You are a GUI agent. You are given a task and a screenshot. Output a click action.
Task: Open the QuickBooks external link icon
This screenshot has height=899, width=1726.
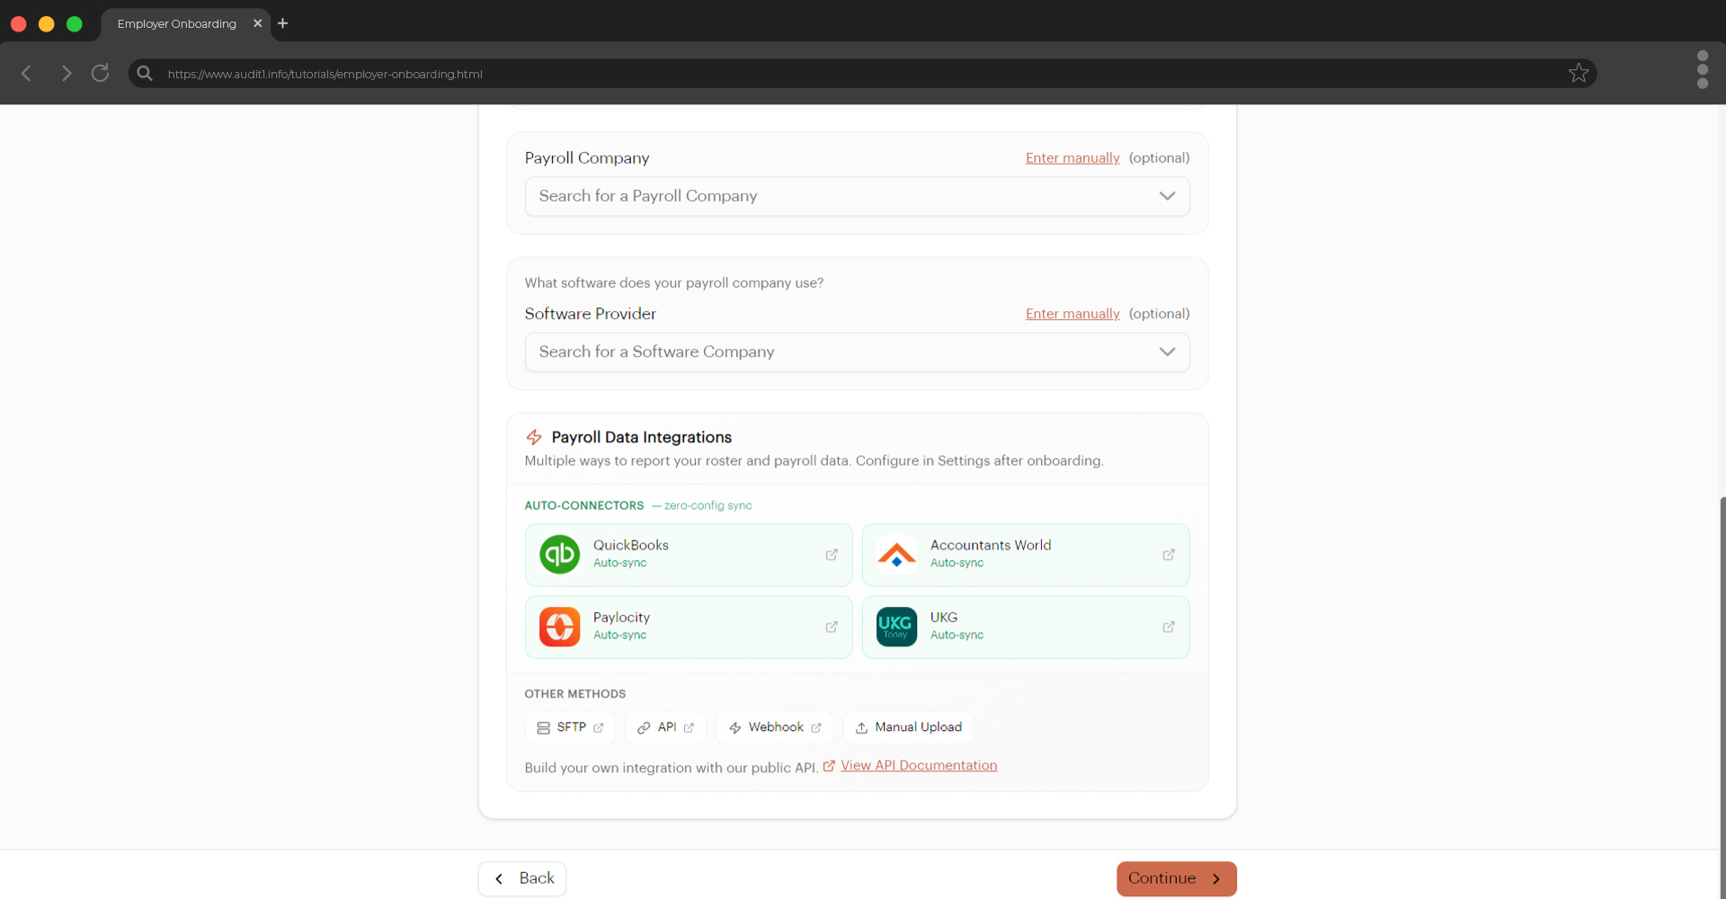click(x=832, y=555)
